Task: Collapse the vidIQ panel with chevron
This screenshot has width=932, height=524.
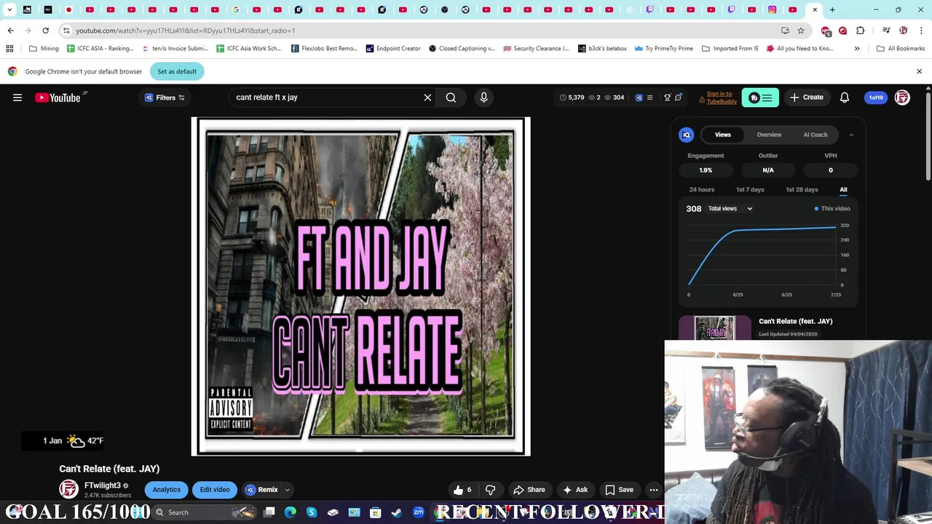Action: click(850, 135)
